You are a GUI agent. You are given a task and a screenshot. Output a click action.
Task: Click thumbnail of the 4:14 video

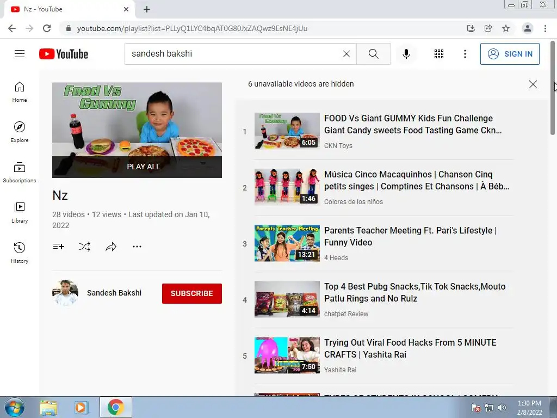[287, 299]
